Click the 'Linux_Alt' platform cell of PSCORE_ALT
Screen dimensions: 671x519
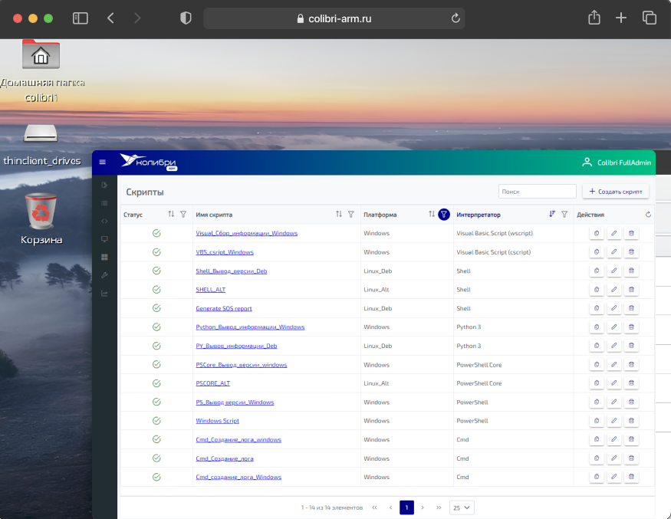pyautogui.click(x=377, y=383)
